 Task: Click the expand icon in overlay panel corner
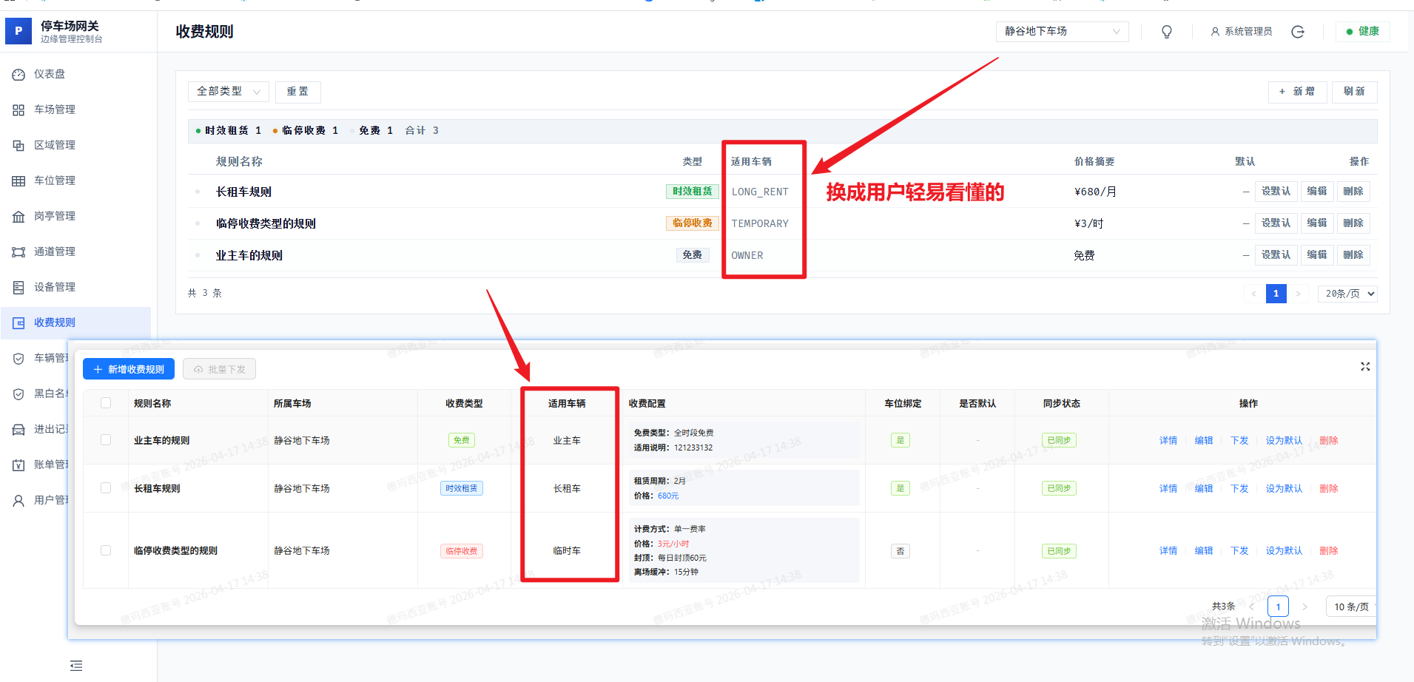point(1365,367)
